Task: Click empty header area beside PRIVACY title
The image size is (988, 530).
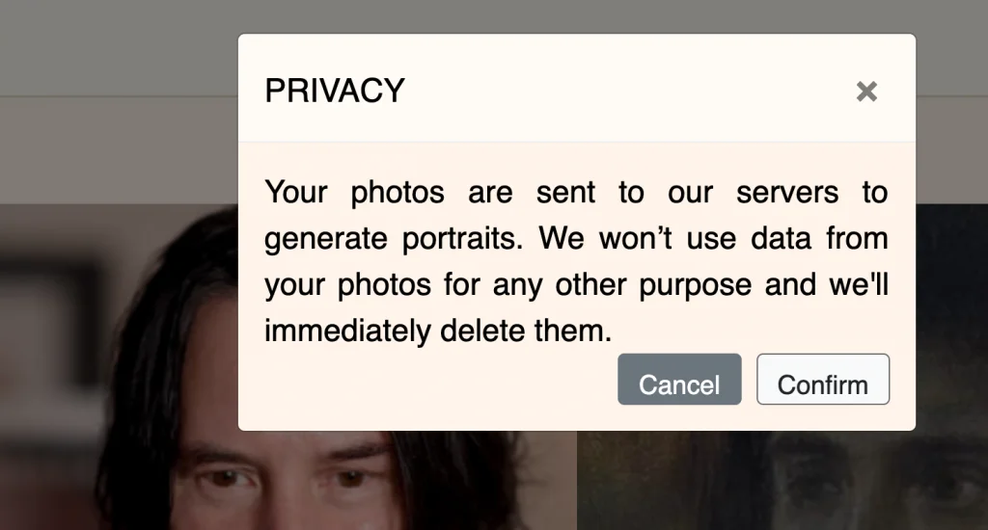Action: (x=630, y=91)
